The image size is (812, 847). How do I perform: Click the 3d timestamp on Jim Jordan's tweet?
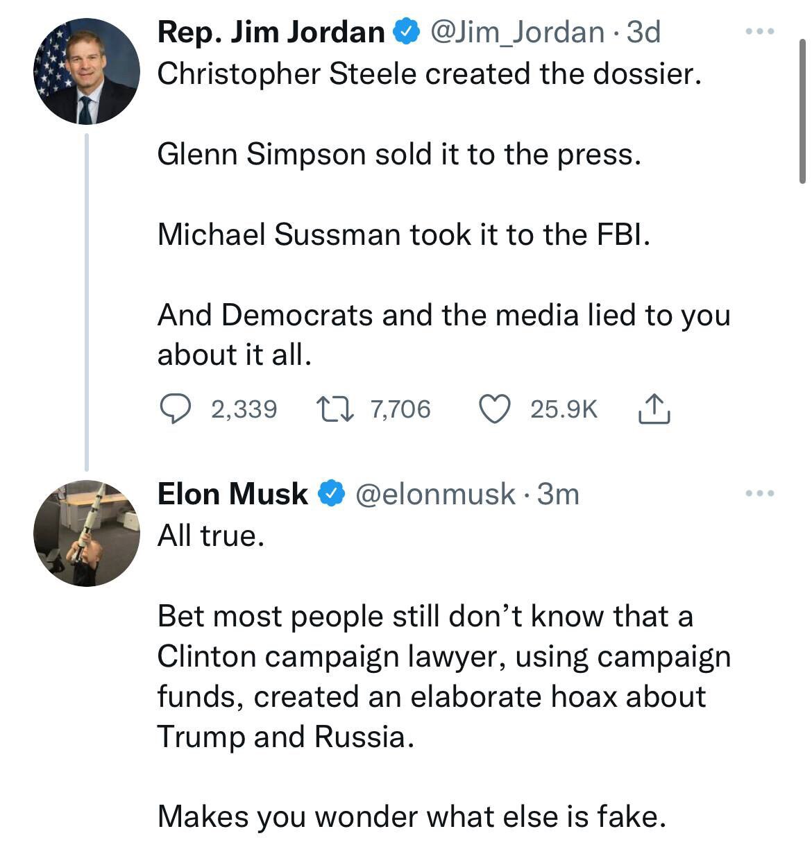642,31
